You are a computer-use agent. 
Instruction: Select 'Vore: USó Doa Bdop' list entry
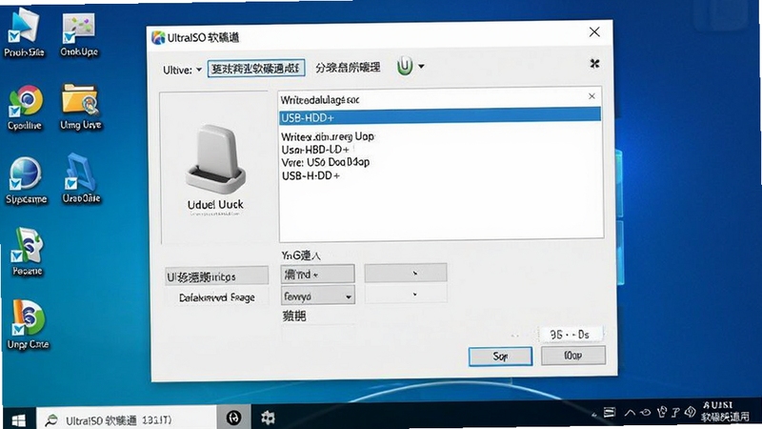[325, 162]
